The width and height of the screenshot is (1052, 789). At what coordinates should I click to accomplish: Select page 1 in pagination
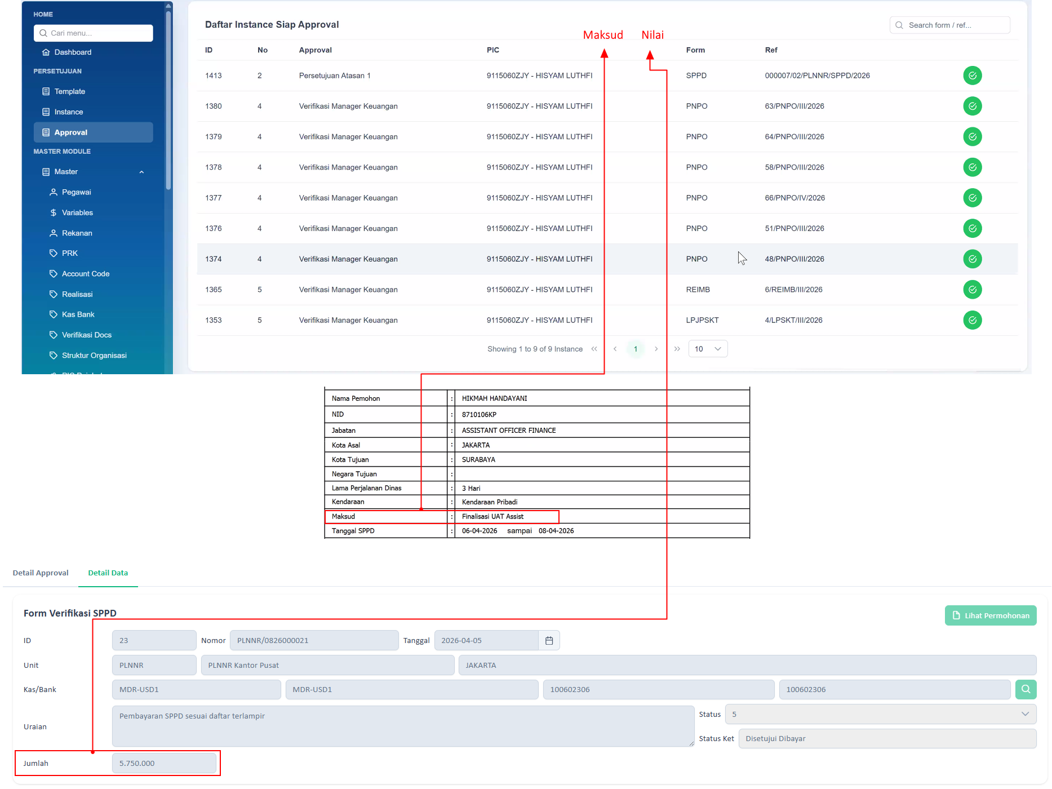pos(635,349)
